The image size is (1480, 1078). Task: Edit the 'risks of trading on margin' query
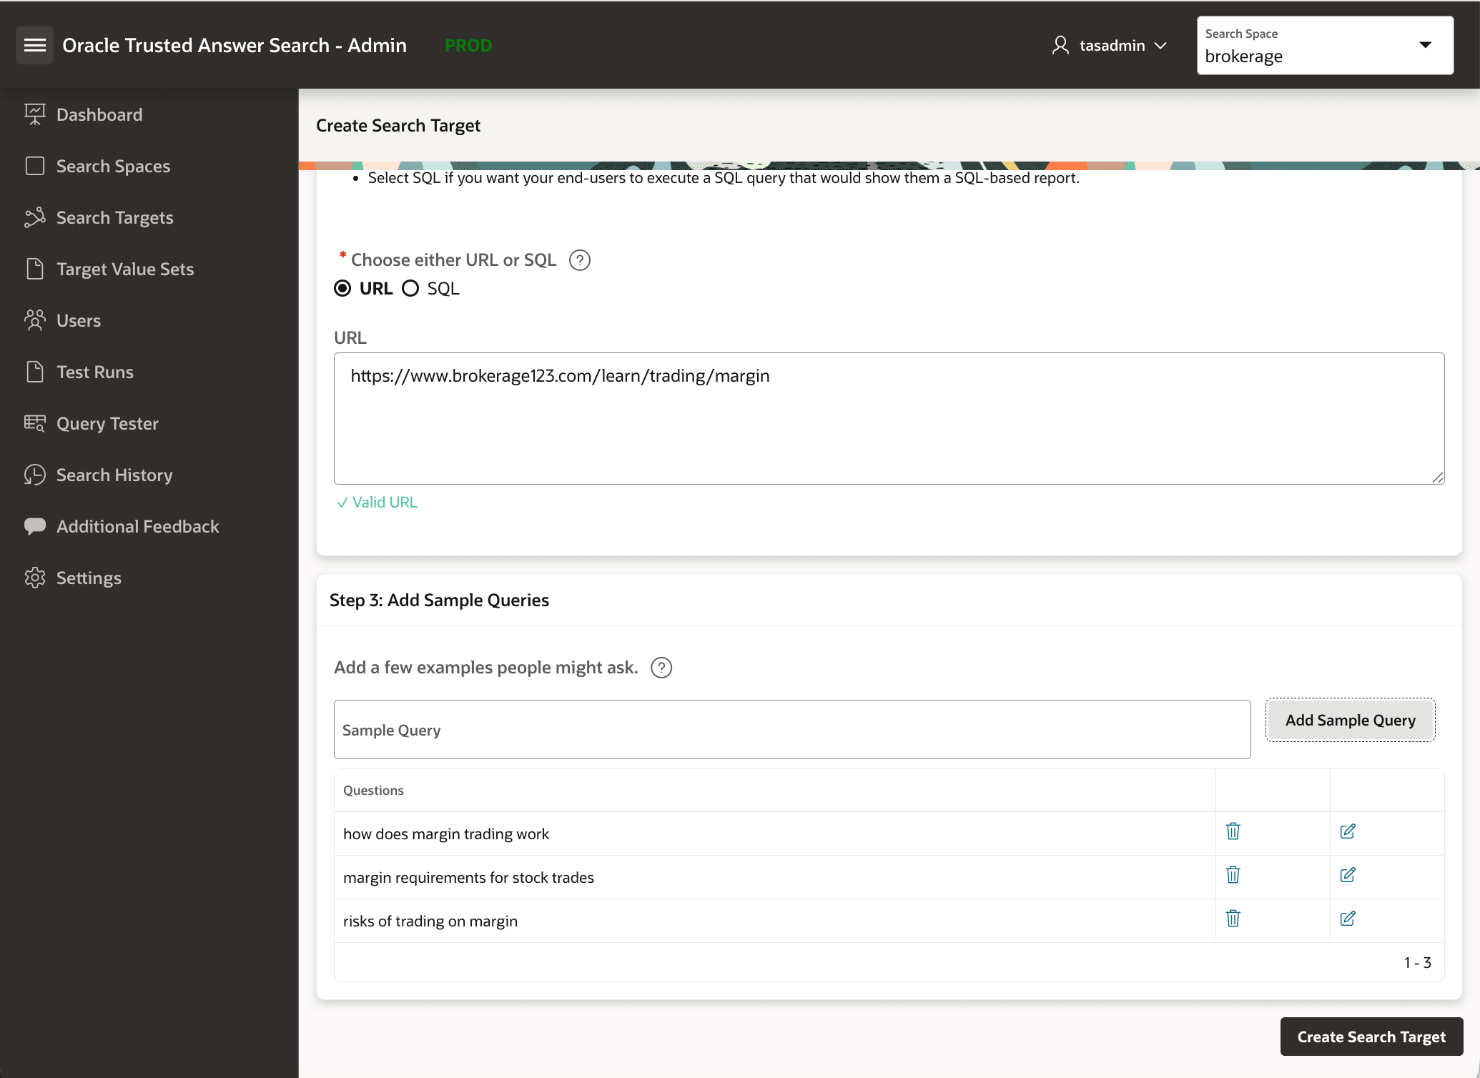pyautogui.click(x=1348, y=919)
